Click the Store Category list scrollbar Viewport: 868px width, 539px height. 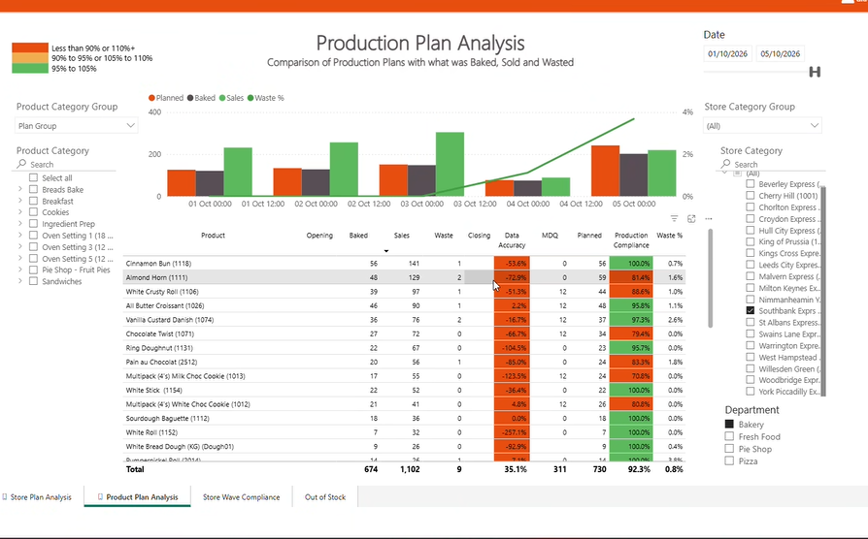click(823, 292)
